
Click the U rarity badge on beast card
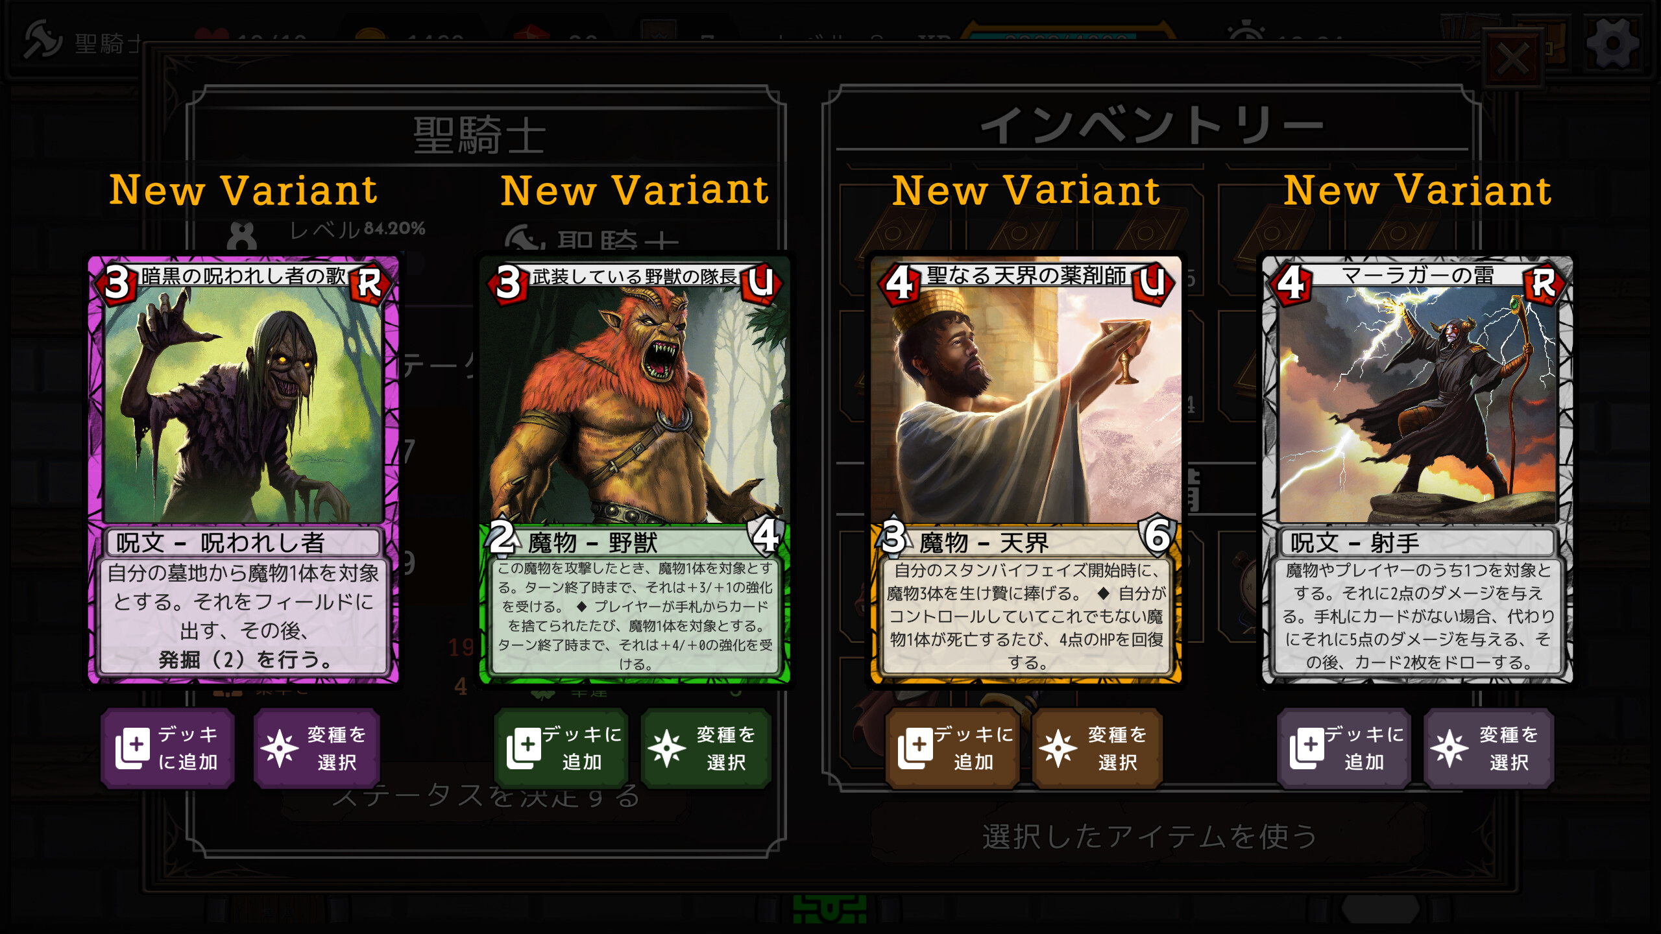click(x=761, y=283)
